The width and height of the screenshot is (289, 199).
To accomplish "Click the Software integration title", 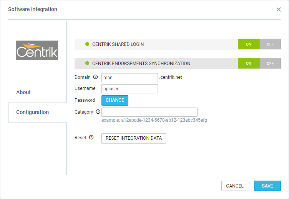I will 33,9.
